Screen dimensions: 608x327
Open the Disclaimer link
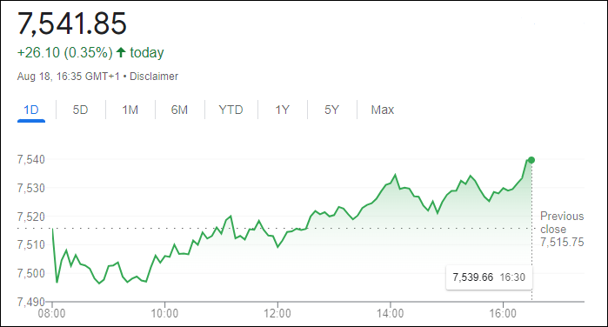[x=154, y=77]
